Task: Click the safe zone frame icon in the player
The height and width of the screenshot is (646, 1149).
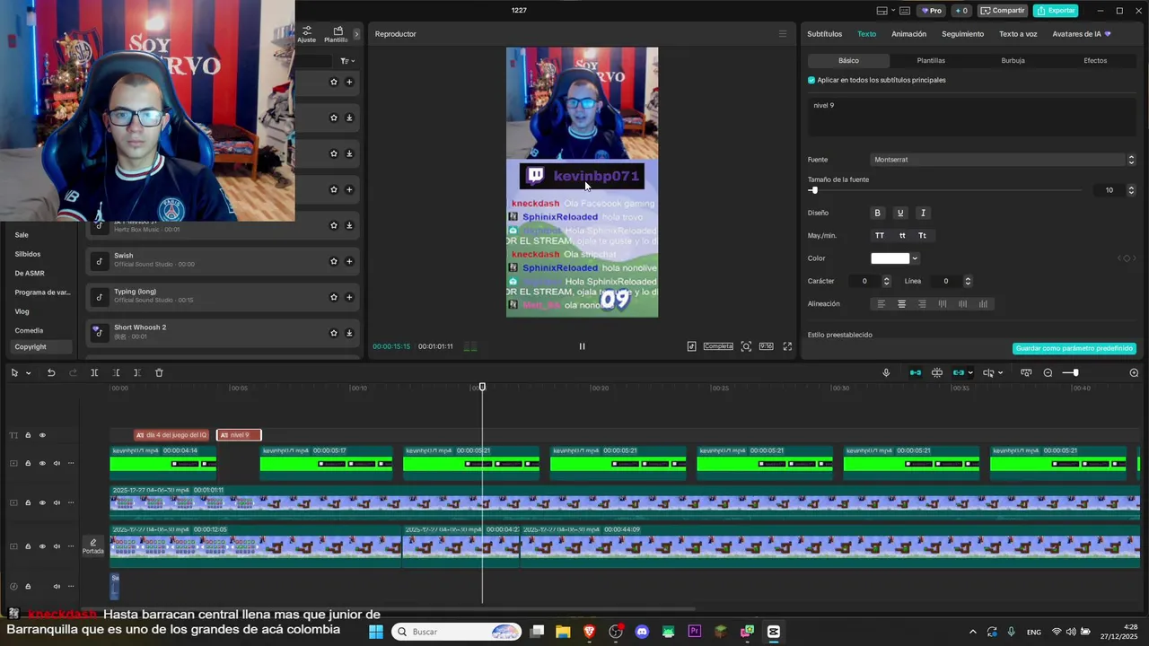Action: click(x=746, y=346)
